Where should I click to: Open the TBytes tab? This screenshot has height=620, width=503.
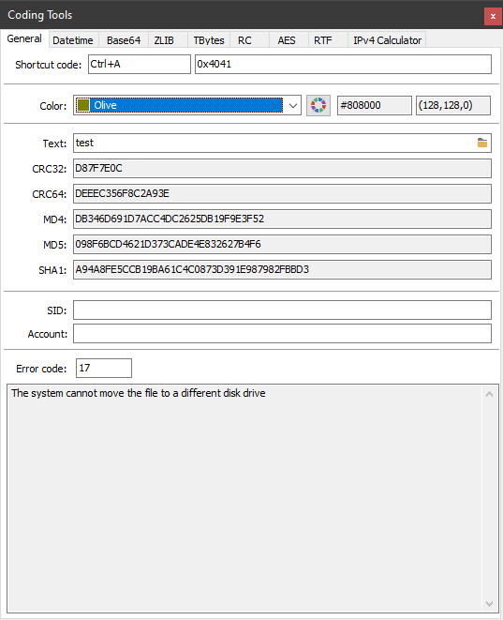tap(209, 40)
